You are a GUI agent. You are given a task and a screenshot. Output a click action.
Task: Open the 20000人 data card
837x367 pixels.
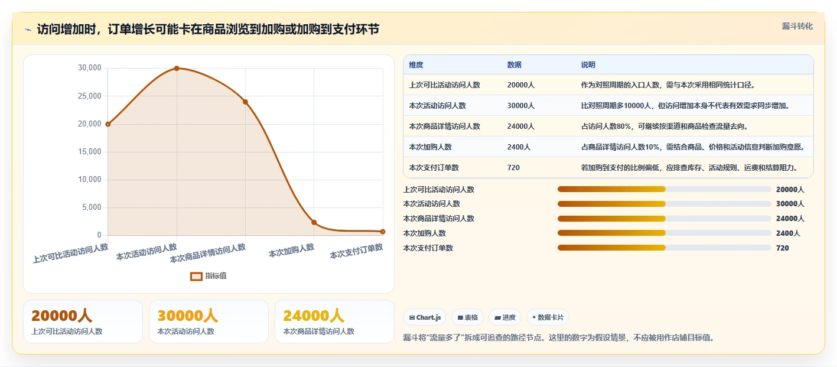(x=83, y=321)
